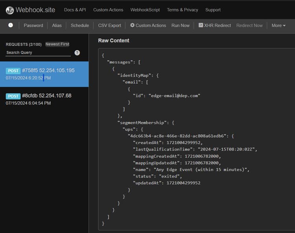Click the "createdAt" value 1721004299952

click(x=184, y=143)
